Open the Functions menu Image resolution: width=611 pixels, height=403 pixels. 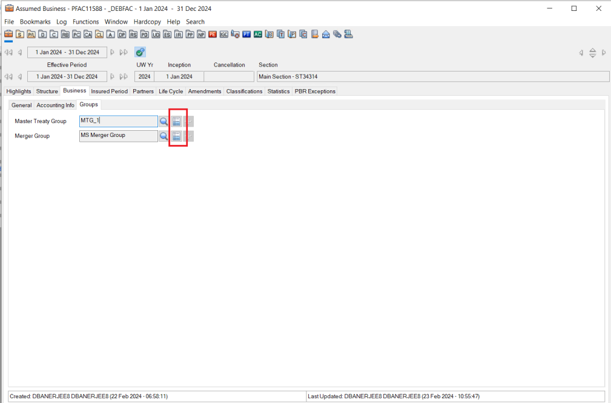[x=85, y=22]
